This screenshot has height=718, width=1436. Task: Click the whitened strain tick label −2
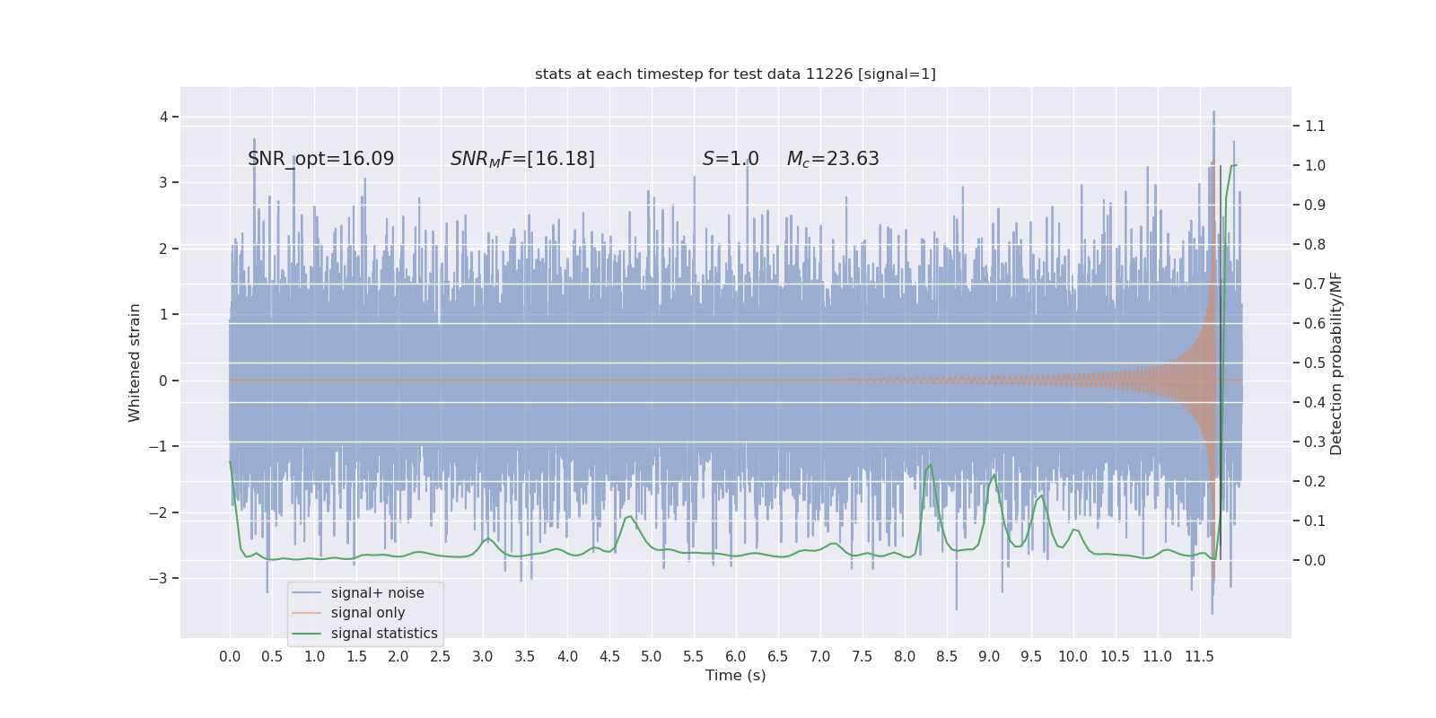pos(158,512)
